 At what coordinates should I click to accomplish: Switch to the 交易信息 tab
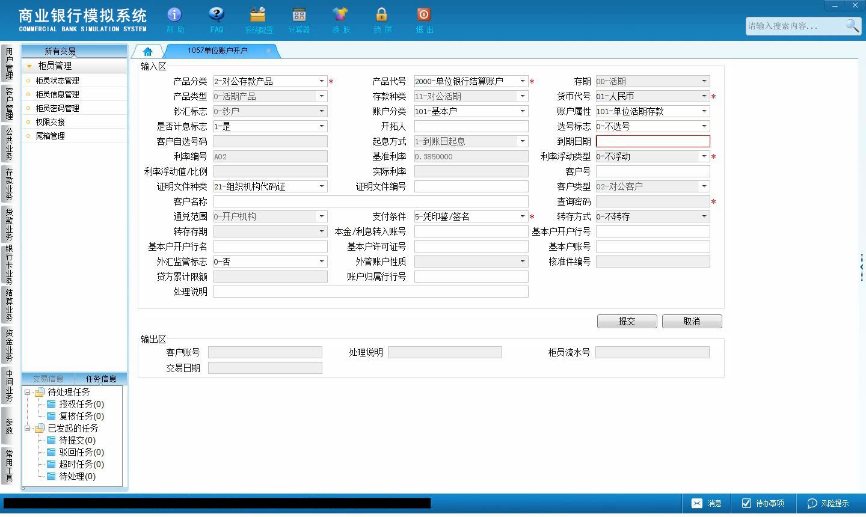click(x=48, y=379)
